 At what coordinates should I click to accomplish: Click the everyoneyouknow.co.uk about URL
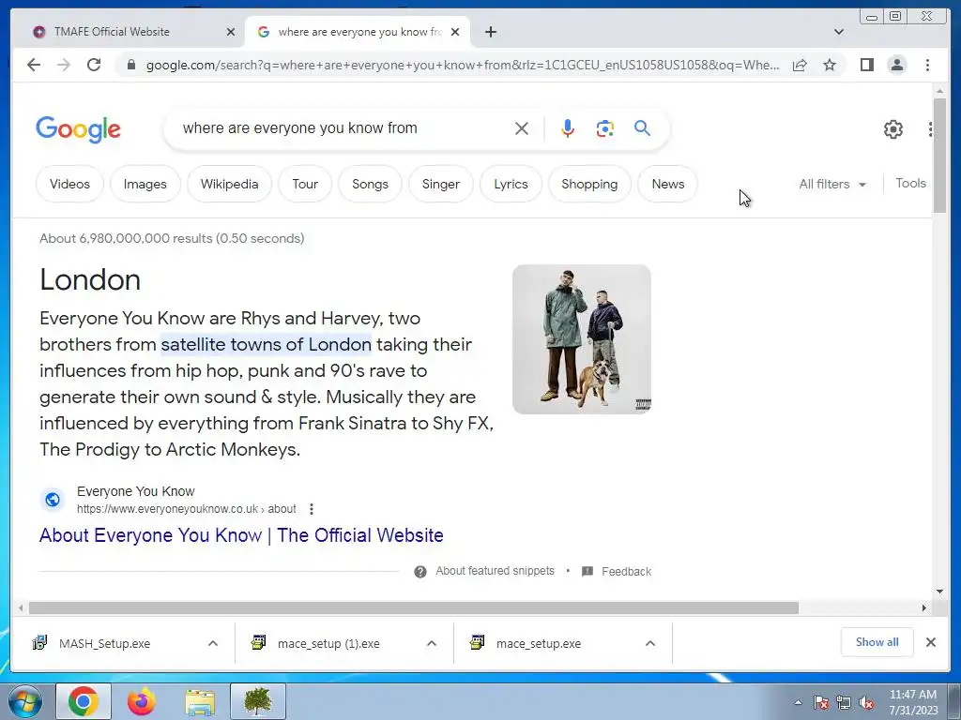[187, 509]
